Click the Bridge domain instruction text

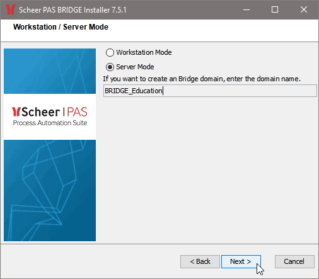click(x=202, y=79)
